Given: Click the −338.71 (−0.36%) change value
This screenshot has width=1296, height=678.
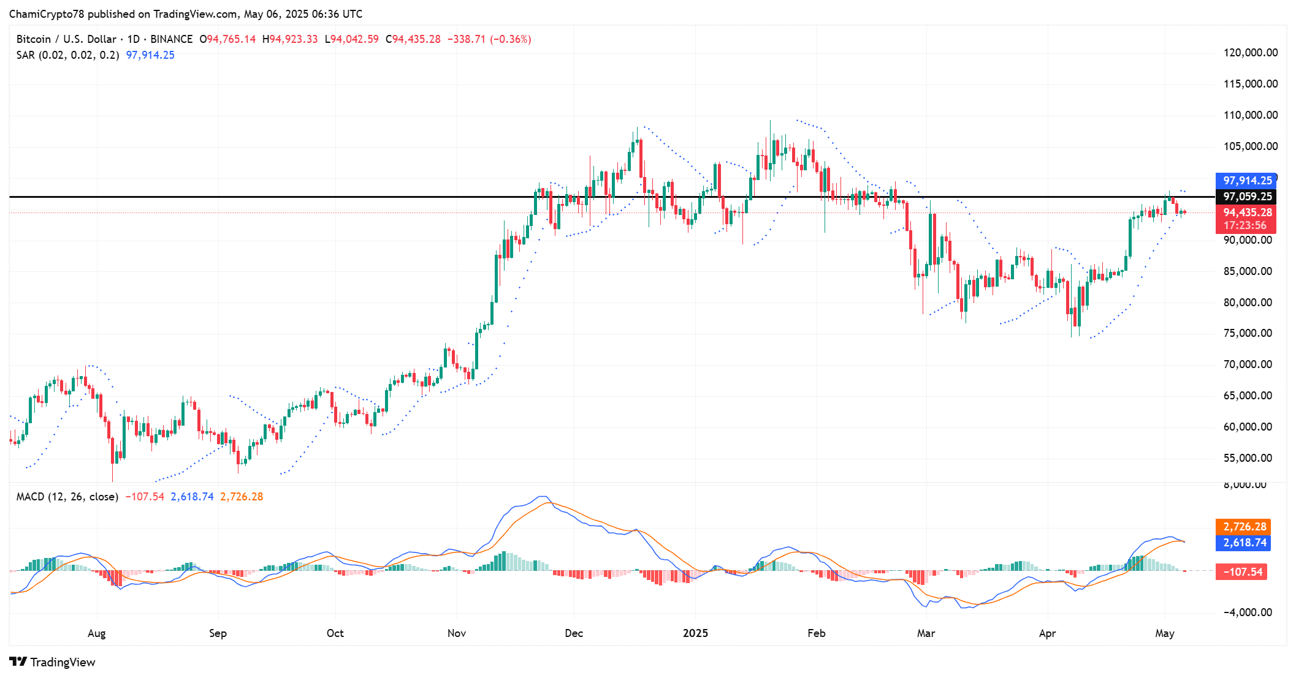Looking at the screenshot, I should [489, 39].
